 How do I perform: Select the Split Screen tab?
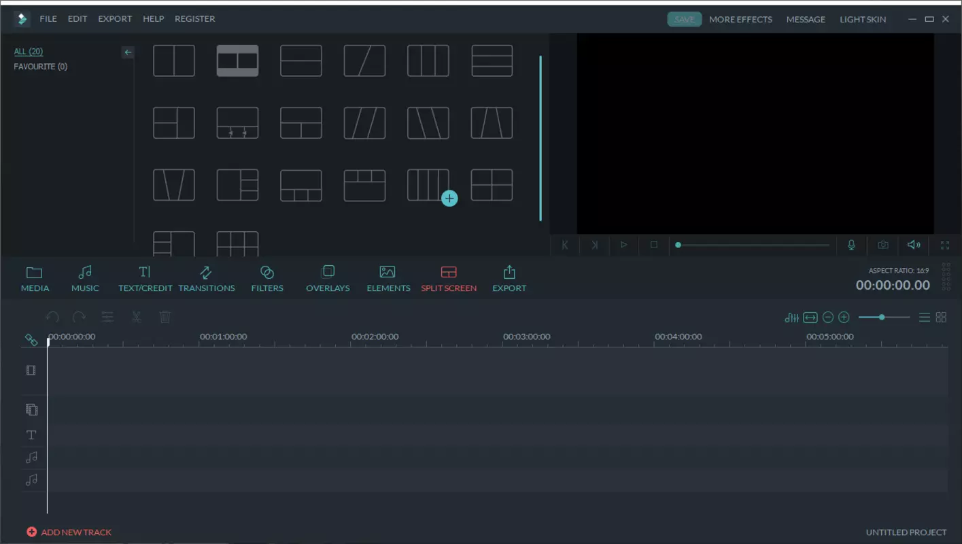click(x=449, y=279)
